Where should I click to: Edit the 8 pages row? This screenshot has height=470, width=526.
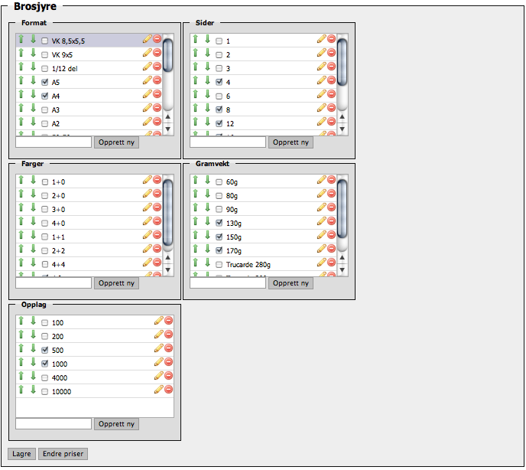(321, 109)
